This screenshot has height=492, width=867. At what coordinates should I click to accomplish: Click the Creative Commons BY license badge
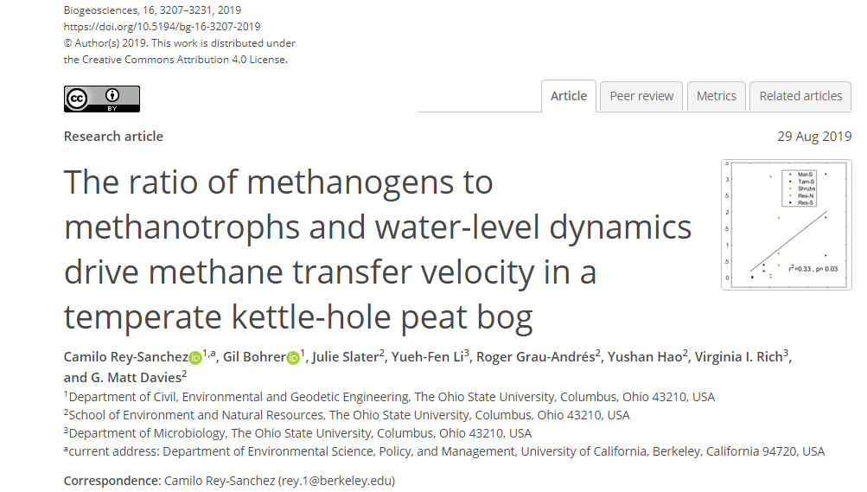coord(101,99)
